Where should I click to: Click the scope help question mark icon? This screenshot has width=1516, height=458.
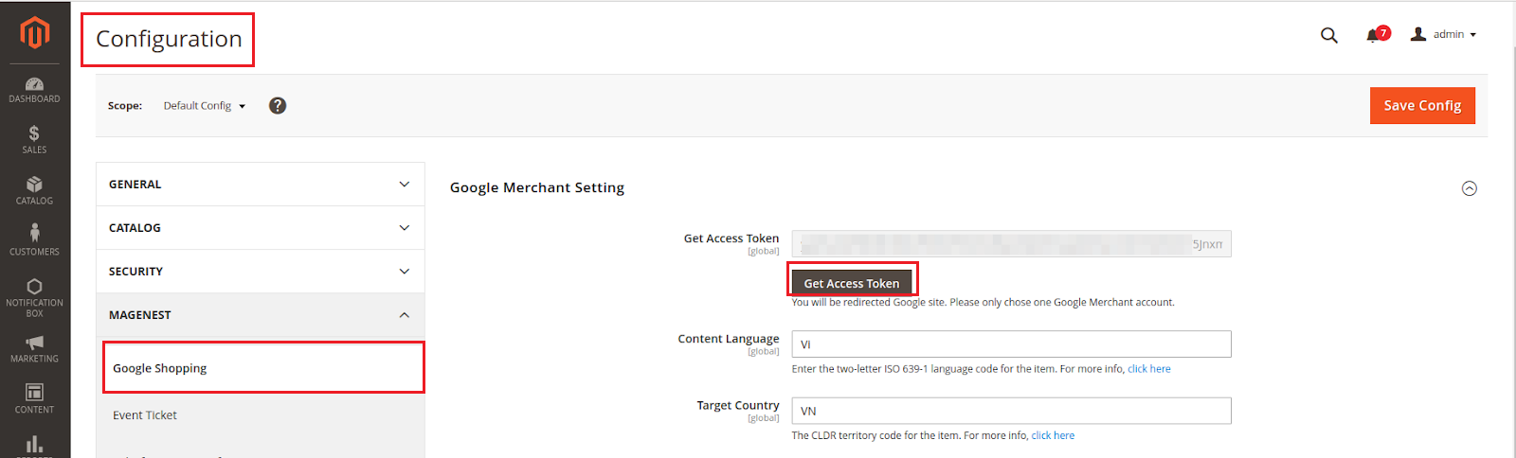[278, 105]
